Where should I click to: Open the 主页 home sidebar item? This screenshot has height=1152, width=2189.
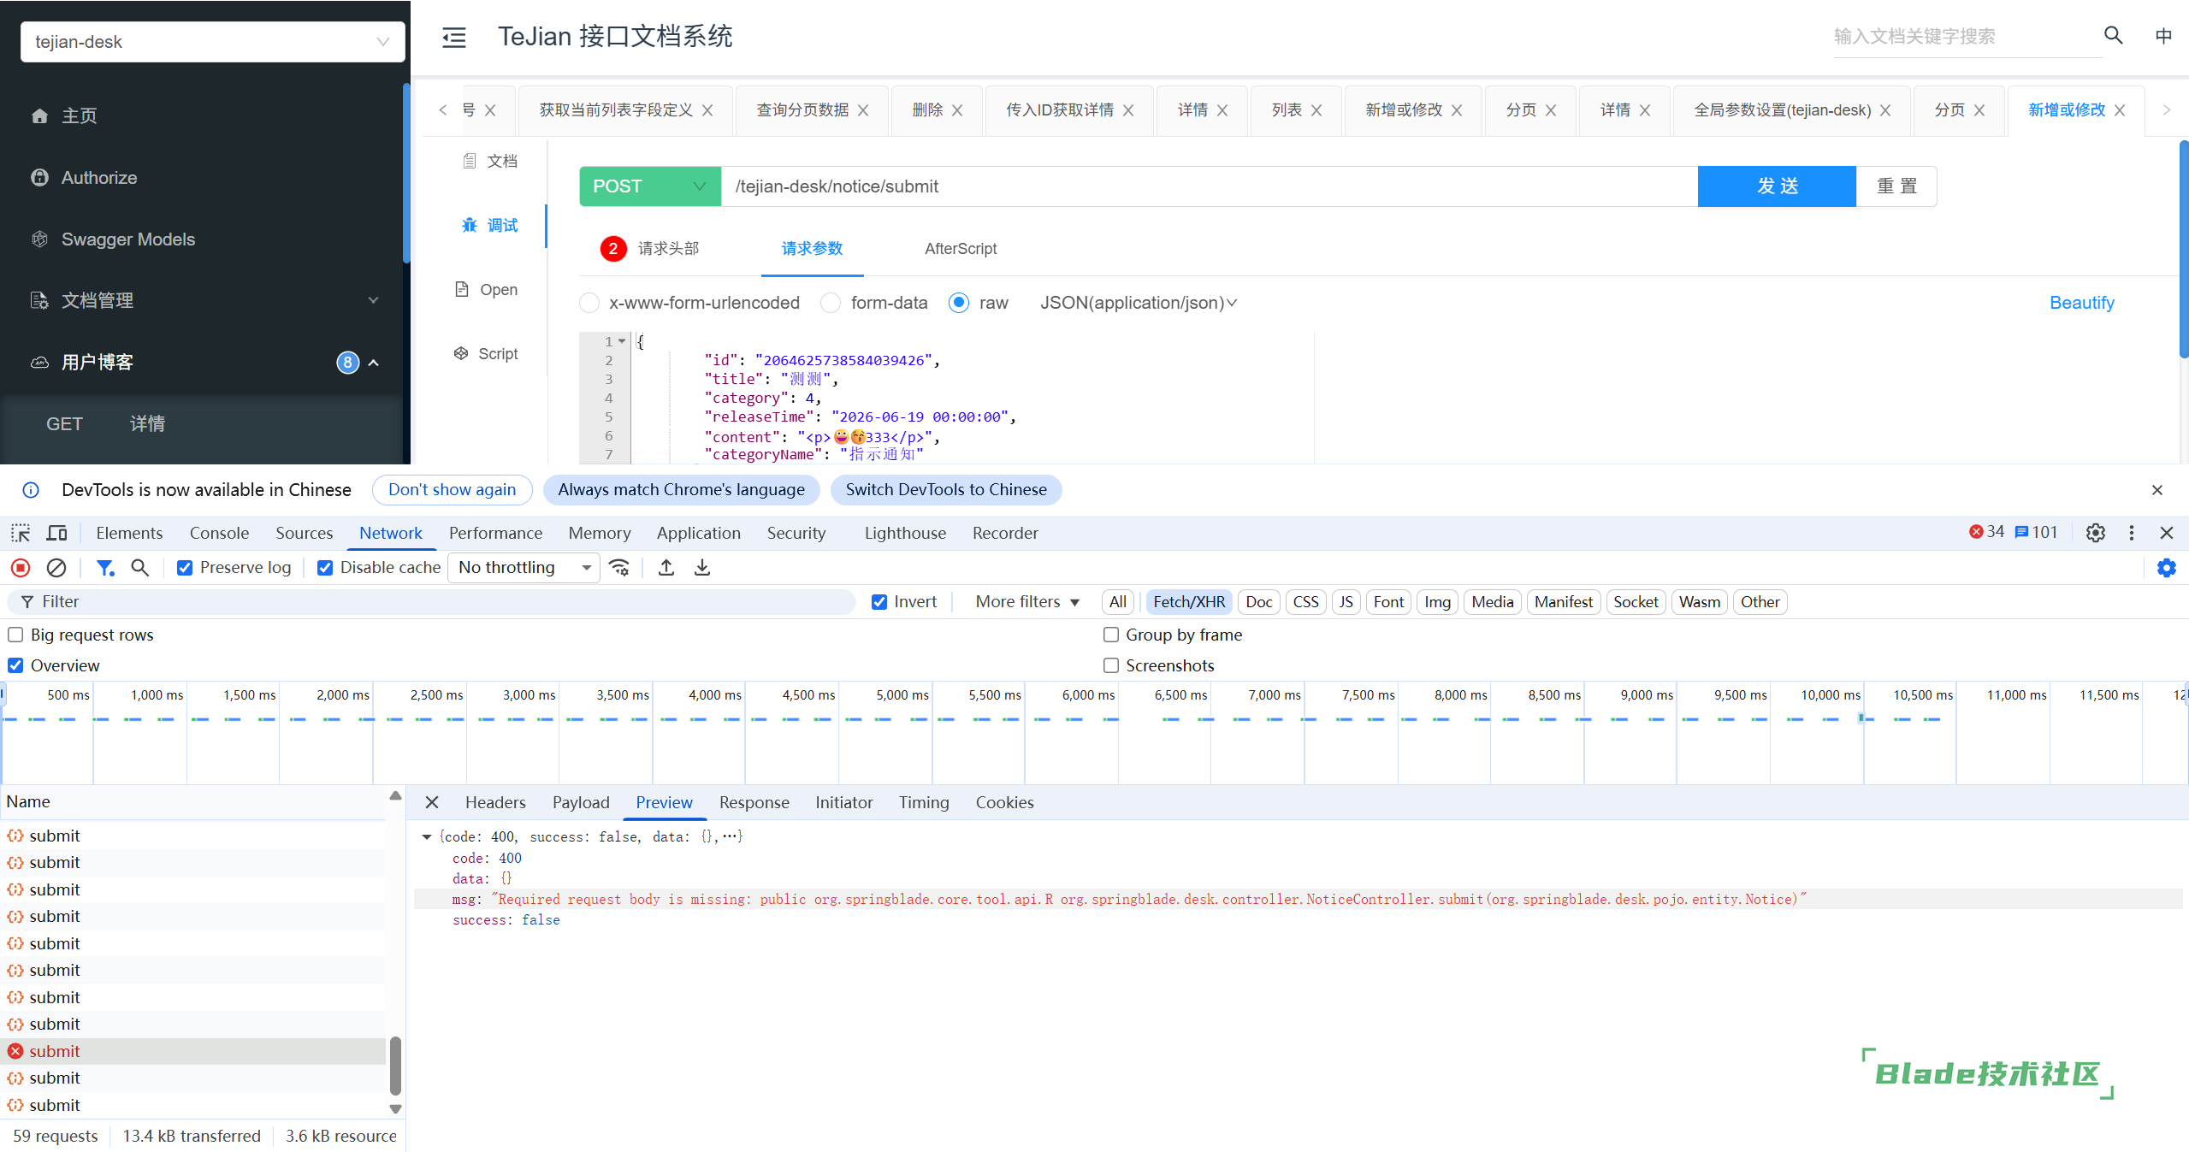[79, 115]
